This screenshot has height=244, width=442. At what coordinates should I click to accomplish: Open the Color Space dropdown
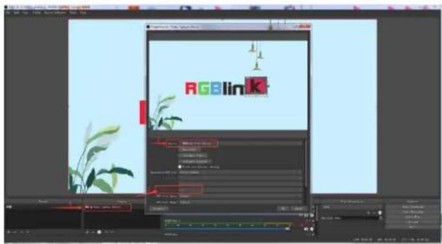[x=241, y=196]
